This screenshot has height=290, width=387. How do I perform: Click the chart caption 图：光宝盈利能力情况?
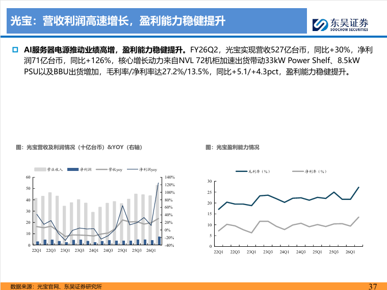tap(232, 147)
